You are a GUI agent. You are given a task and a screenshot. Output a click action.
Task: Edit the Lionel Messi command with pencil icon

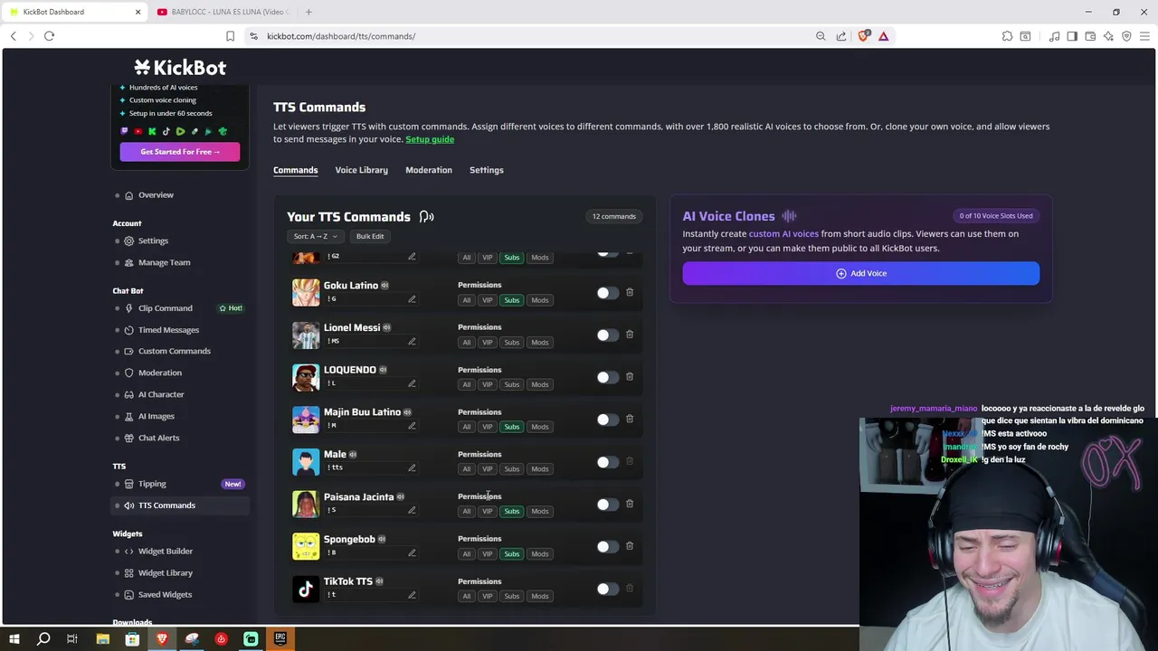(x=412, y=342)
